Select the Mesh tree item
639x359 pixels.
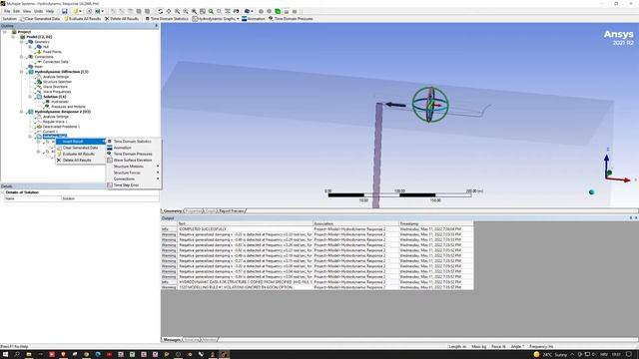pyautogui.click(x=38, y=67)
